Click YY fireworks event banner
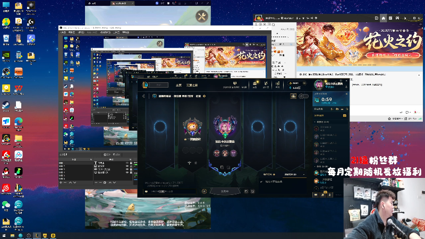 pos(359,45)
